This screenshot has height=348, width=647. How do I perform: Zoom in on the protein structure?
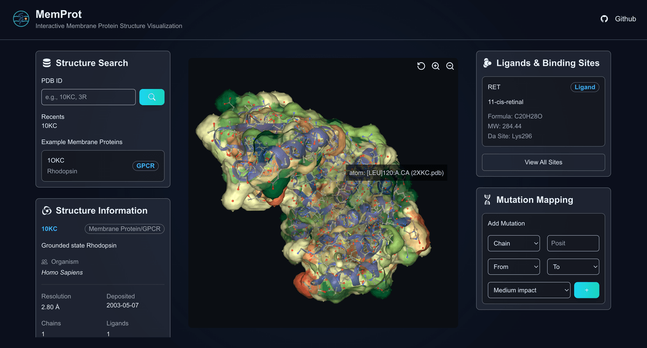point(436,66)
